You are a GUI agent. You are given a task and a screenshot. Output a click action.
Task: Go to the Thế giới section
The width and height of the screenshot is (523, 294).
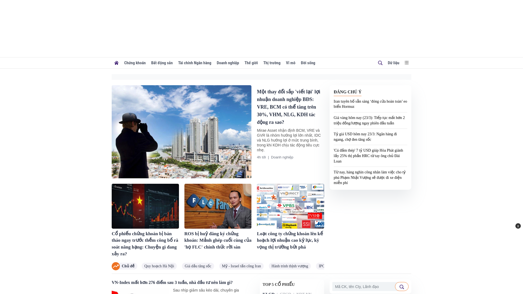tap(251, 63)
